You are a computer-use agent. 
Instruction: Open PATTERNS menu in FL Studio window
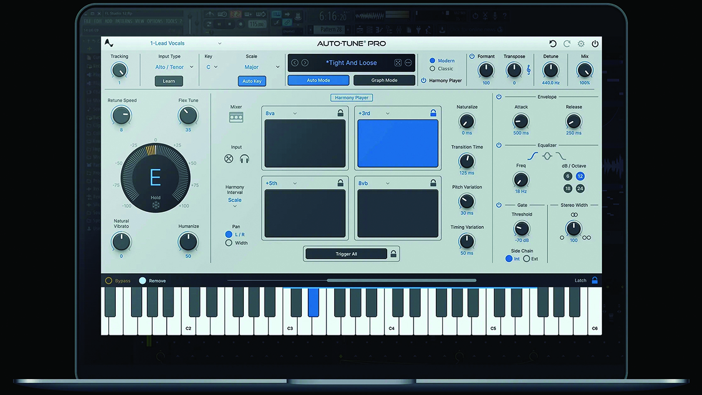point(123,21)
